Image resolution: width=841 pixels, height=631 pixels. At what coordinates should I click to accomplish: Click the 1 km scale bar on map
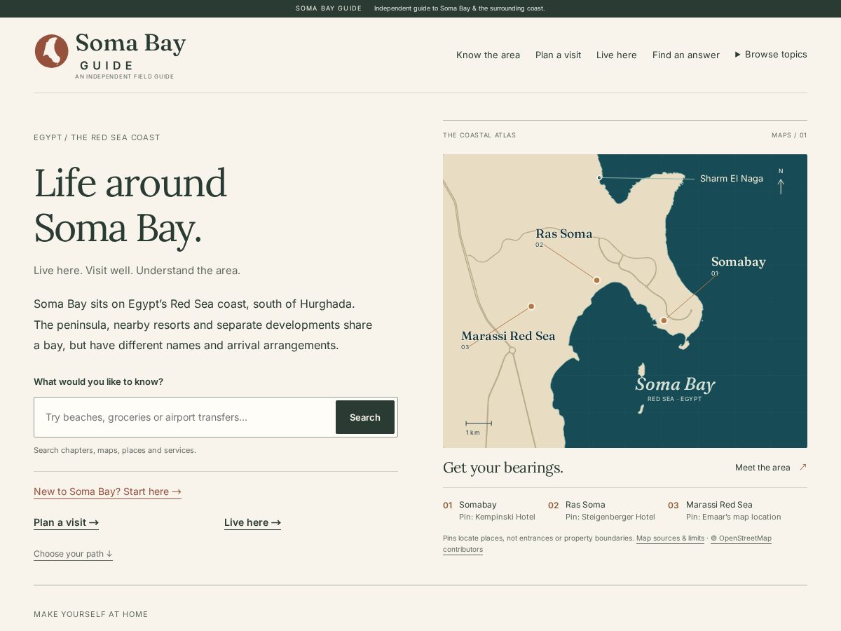tap(479, 423)
